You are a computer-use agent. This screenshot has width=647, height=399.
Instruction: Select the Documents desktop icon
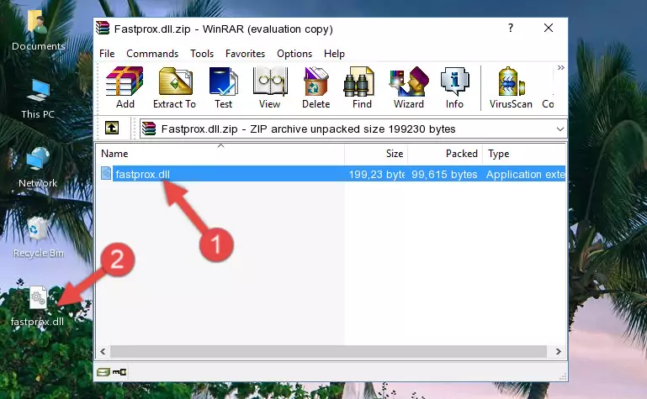38,31
